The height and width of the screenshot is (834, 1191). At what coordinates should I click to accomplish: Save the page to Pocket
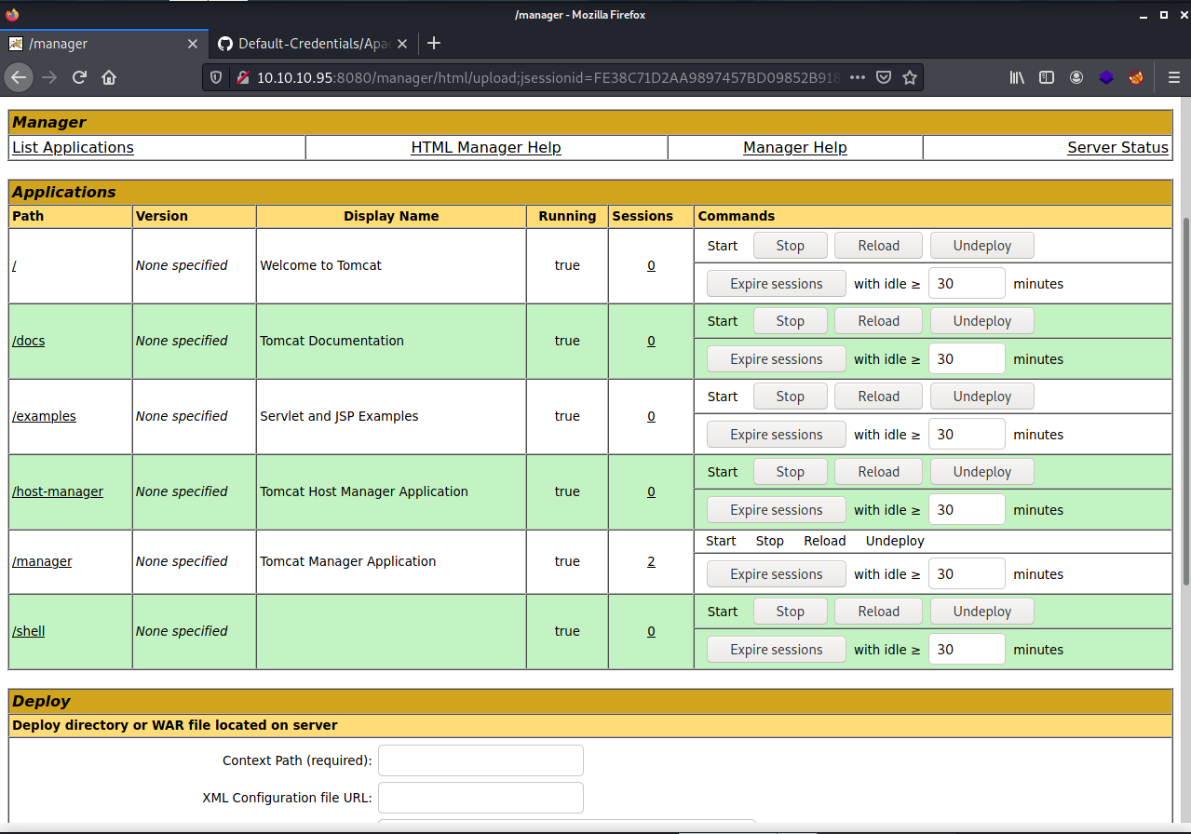pos(884,77)
